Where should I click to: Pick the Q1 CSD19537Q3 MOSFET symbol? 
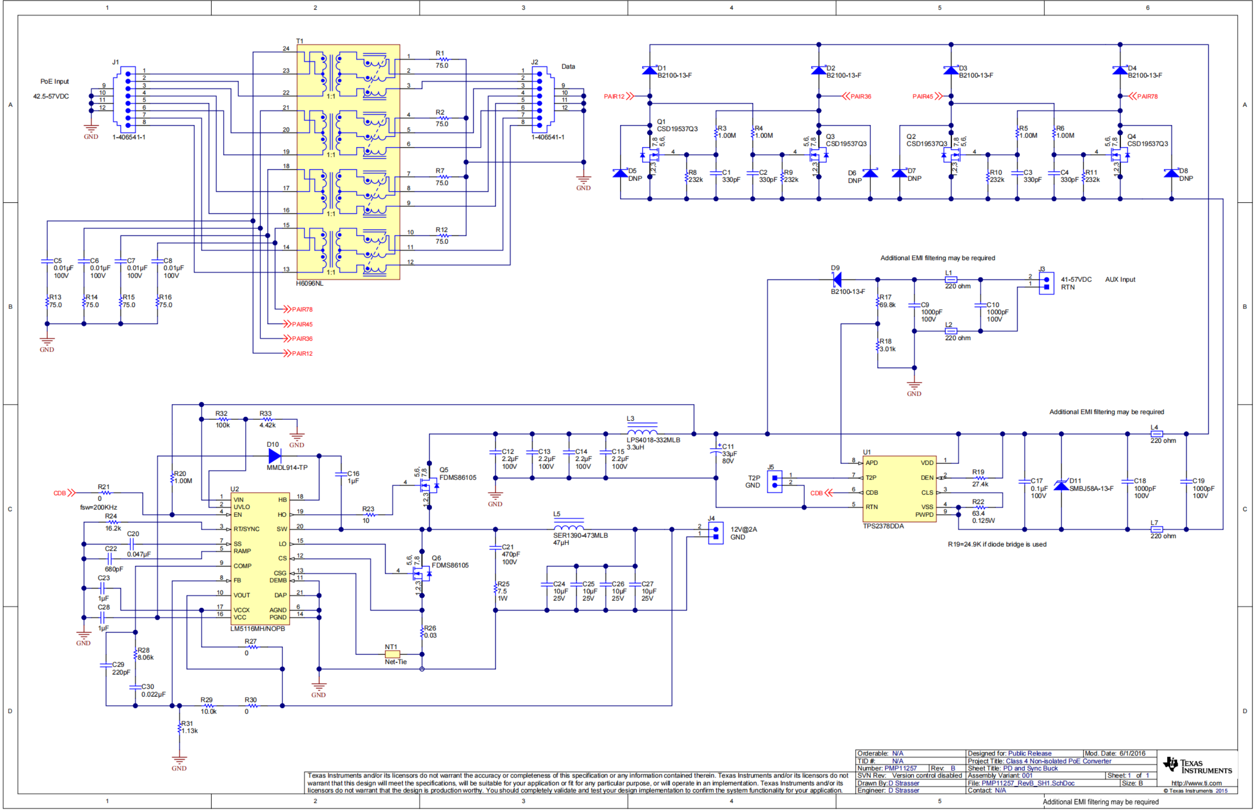651,155
